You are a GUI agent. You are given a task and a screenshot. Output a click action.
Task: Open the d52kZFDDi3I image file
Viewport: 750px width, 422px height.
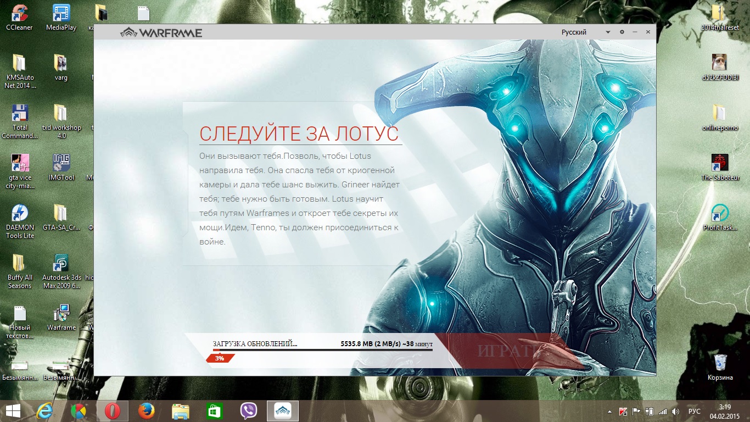tap(719, 68)
